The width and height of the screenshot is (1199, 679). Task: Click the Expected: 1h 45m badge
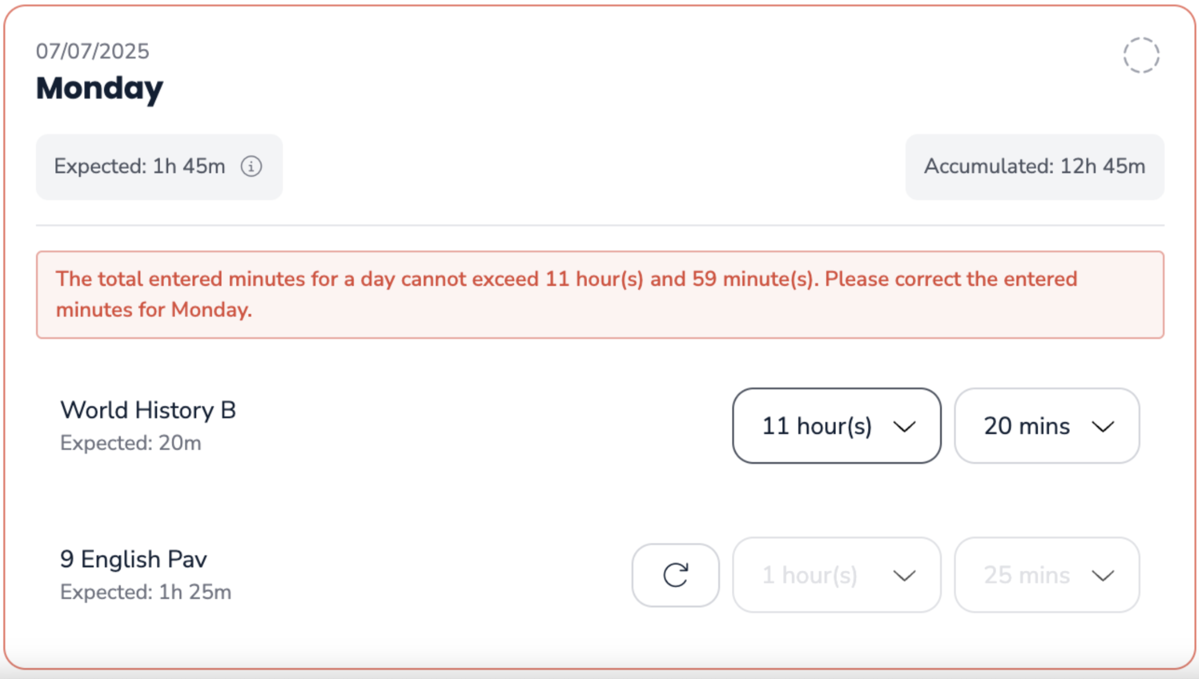pos(140,167)
